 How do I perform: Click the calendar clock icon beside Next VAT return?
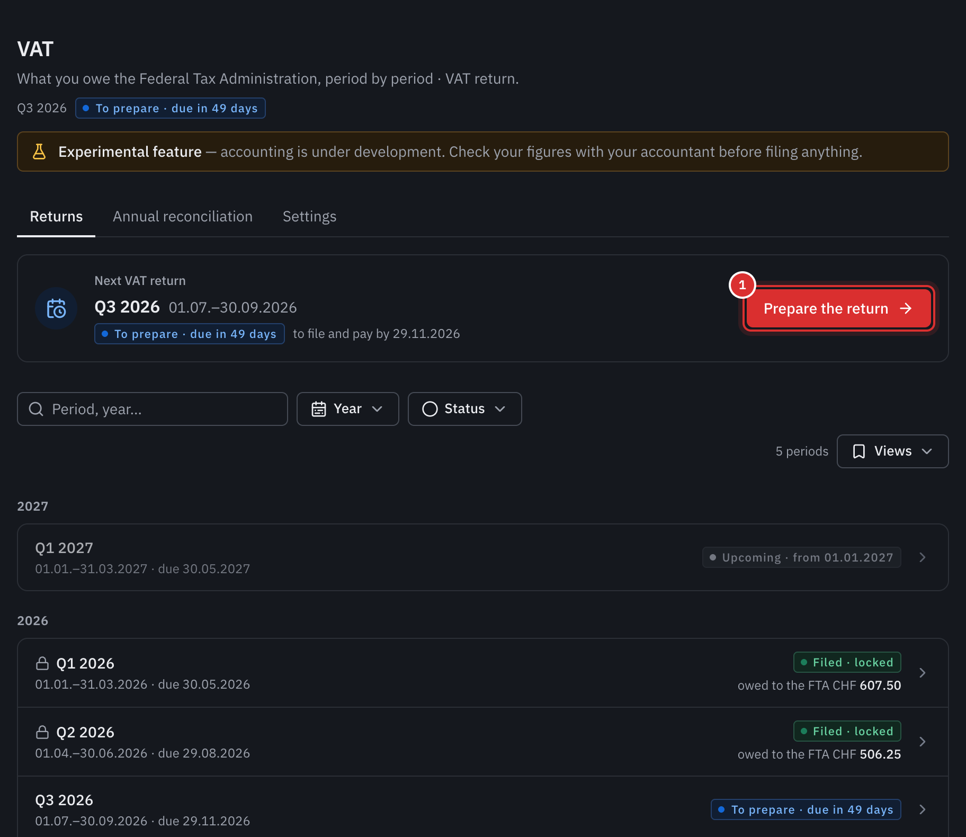[x=56, y=308]
